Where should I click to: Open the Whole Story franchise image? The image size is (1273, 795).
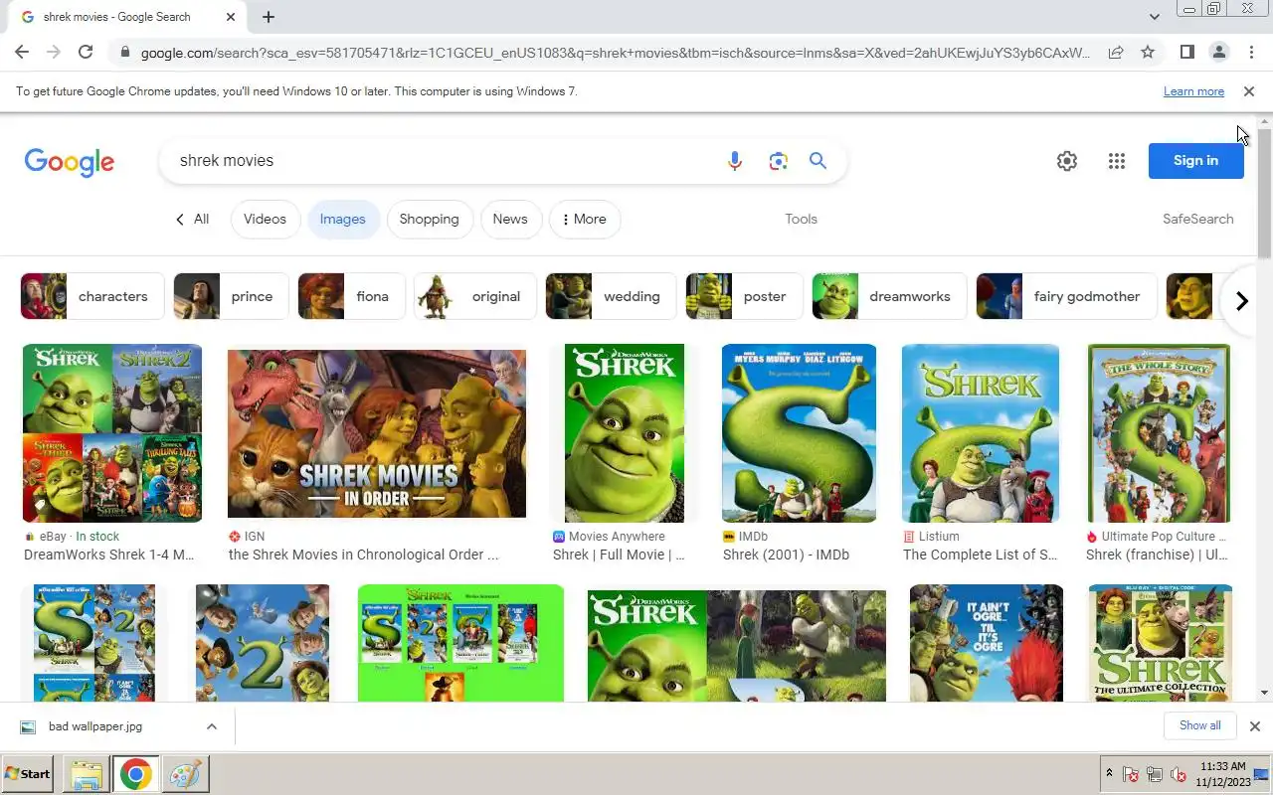click(x=1159, y=433)
